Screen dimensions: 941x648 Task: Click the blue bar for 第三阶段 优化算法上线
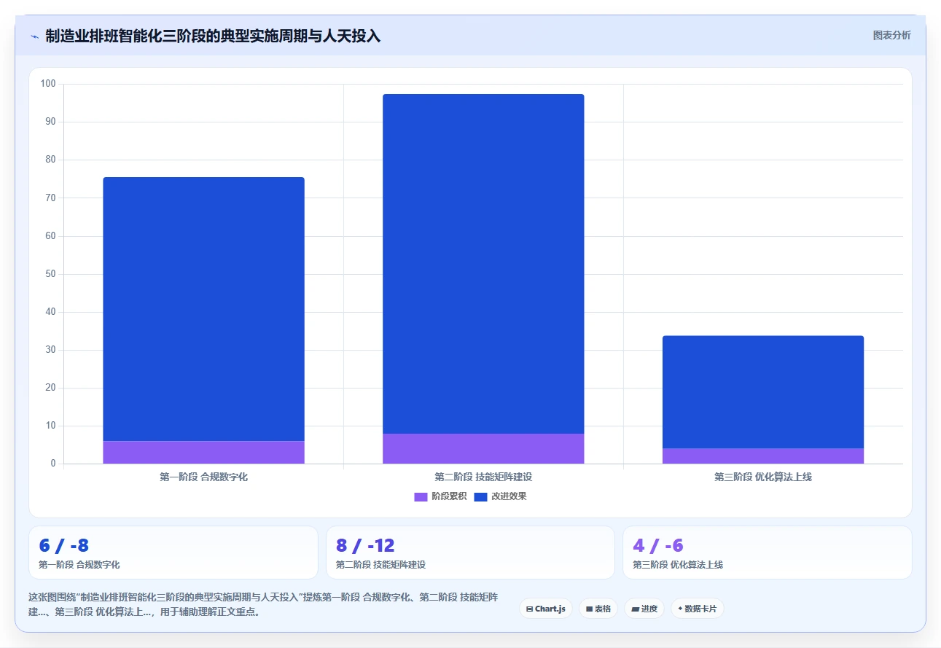tap(763, 392)
